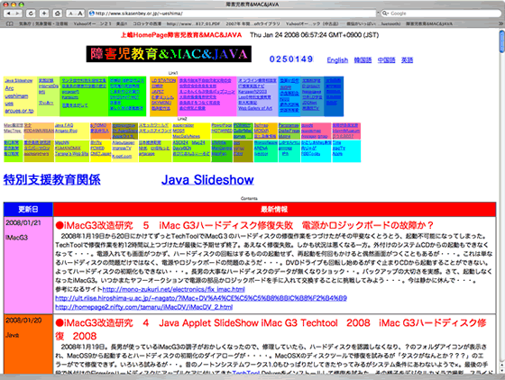The height and width of the screenshot is (380, 505).
Task: Open the Google search magnifier menu
Action: click(x=386, y=14)
